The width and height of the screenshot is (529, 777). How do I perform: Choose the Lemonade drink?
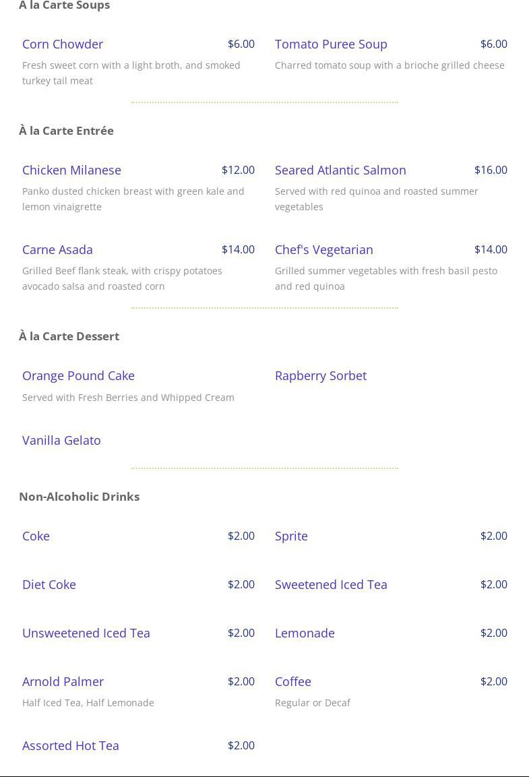pos(305,633)
